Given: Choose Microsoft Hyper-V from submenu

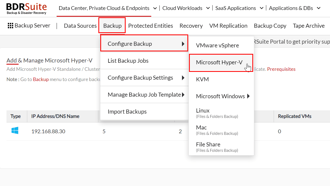Looking at the screenshot, I should [221, 62].
